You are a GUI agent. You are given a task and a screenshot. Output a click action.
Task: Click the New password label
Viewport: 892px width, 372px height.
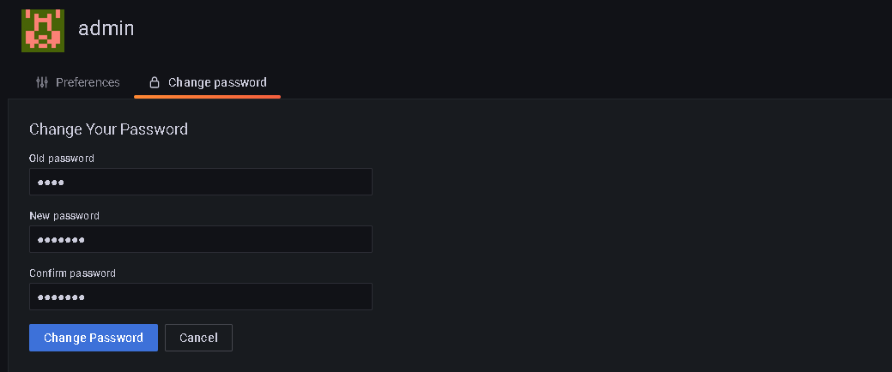click(64, 216)
